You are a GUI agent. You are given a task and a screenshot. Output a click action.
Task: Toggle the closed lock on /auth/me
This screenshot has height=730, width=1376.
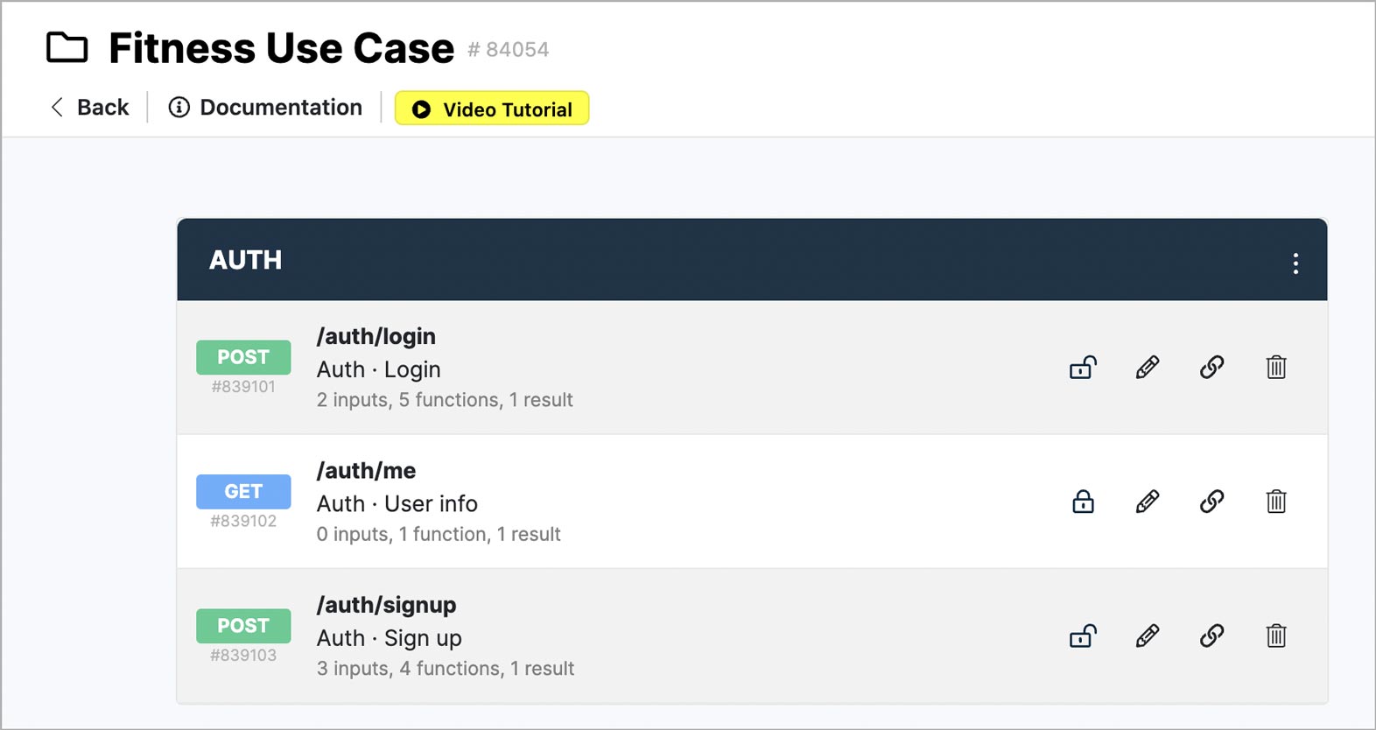click(x=1083, y=502)
